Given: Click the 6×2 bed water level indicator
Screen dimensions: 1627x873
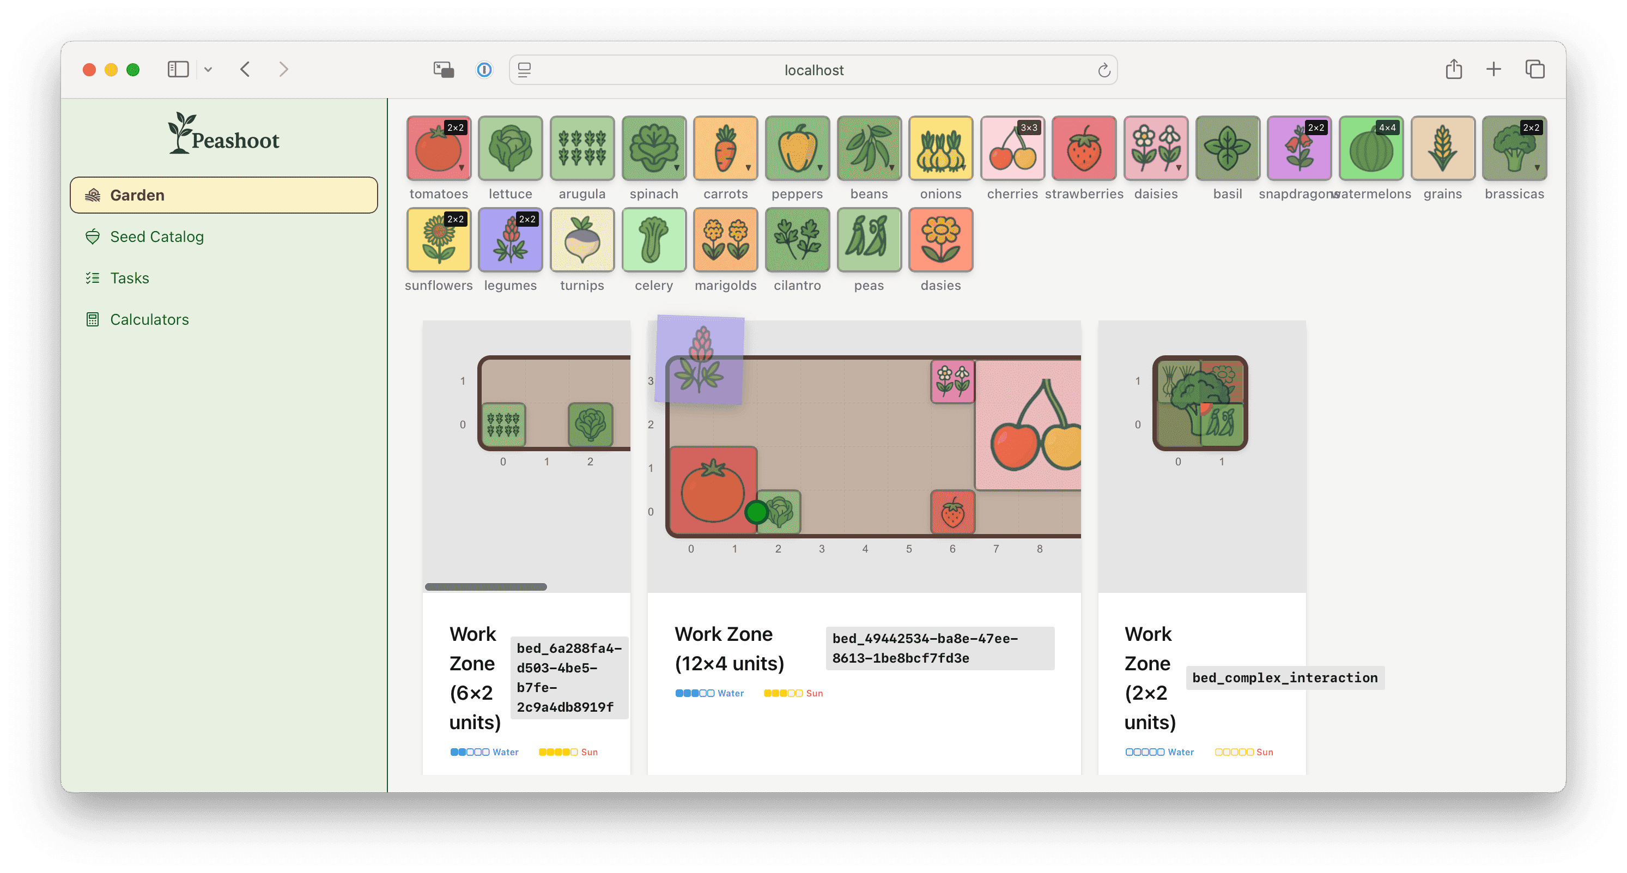Looking at the screenshot, I should pos(484,751).
